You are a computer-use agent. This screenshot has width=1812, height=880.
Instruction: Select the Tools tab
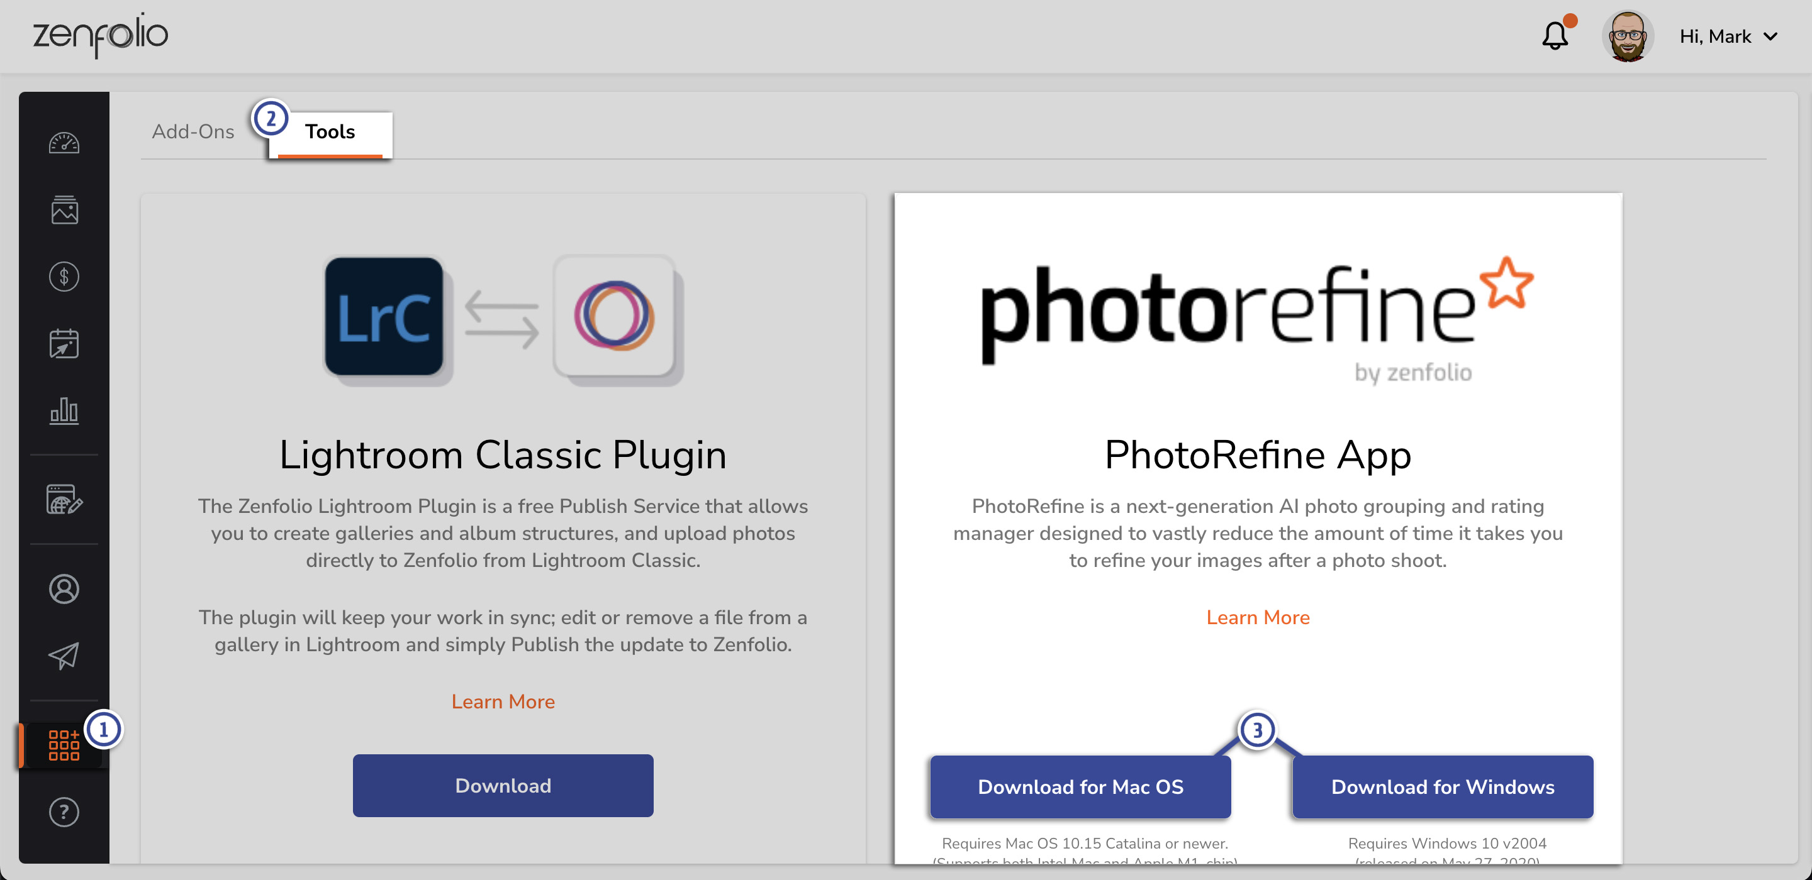(329, 131)
